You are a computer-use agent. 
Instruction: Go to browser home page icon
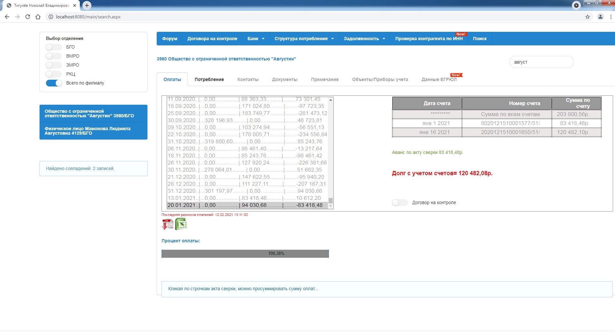(38, 17)
